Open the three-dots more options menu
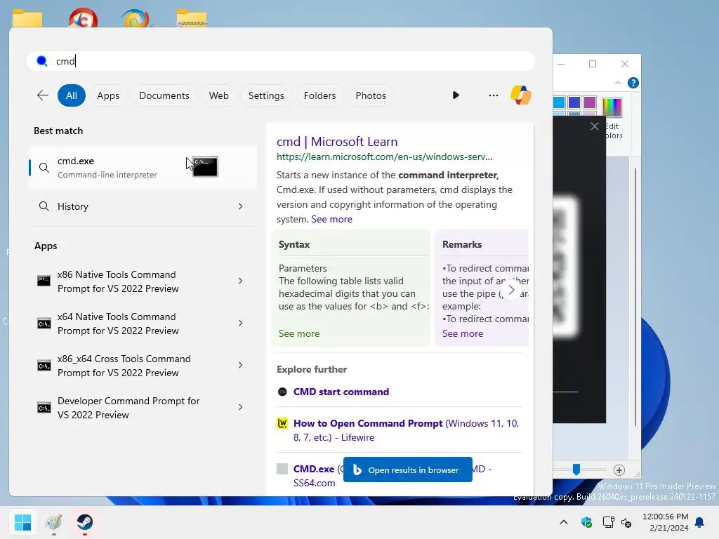This screenshot has height=539, width=719. point(494,95)
